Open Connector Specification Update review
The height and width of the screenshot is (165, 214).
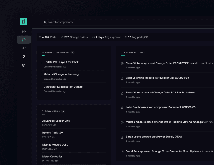point(63,87)
